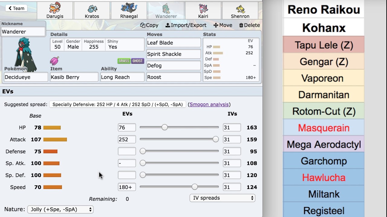Click the Attack EV slider handle
This screenshot has width=387, height=217.
[x=216, y=139]
